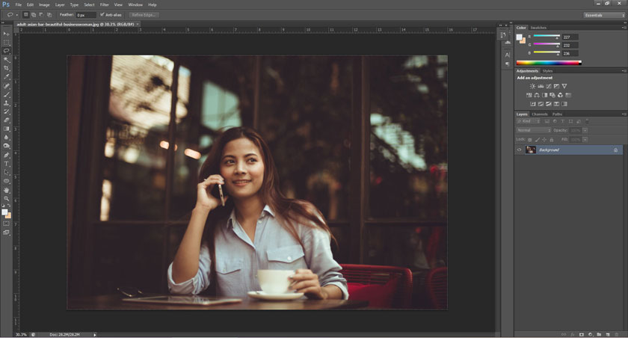Open the Layers panel flyout menu
This screenshot has height=338, width=628.
click(624, 114)
